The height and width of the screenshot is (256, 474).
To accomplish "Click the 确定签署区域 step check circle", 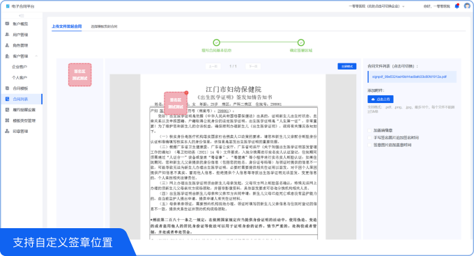I will [x=301, y=42].
